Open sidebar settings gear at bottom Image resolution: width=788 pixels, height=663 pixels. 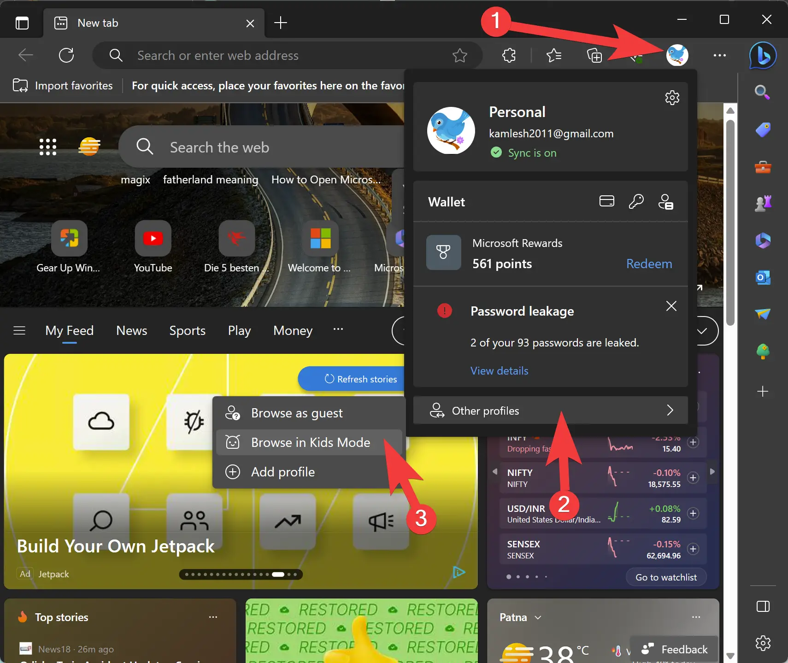pyautogui.click(x=763, y=643)
